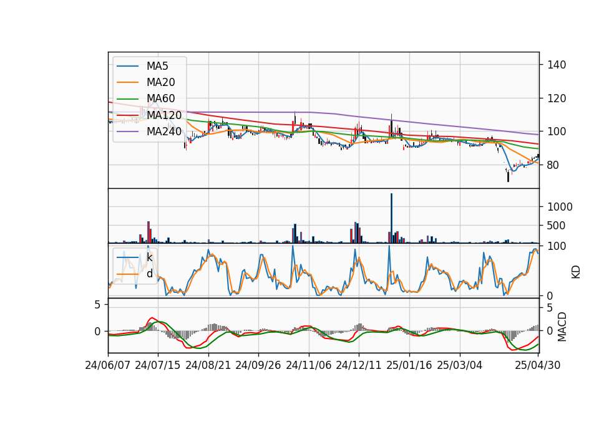Click the 25/01/16 date tick label
599x430 pixels.
(409, 366)
